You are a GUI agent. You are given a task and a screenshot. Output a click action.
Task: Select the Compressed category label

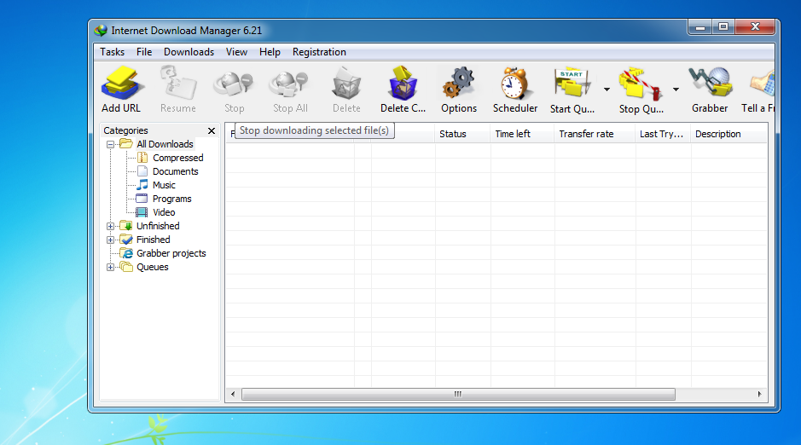coord(177,158)
